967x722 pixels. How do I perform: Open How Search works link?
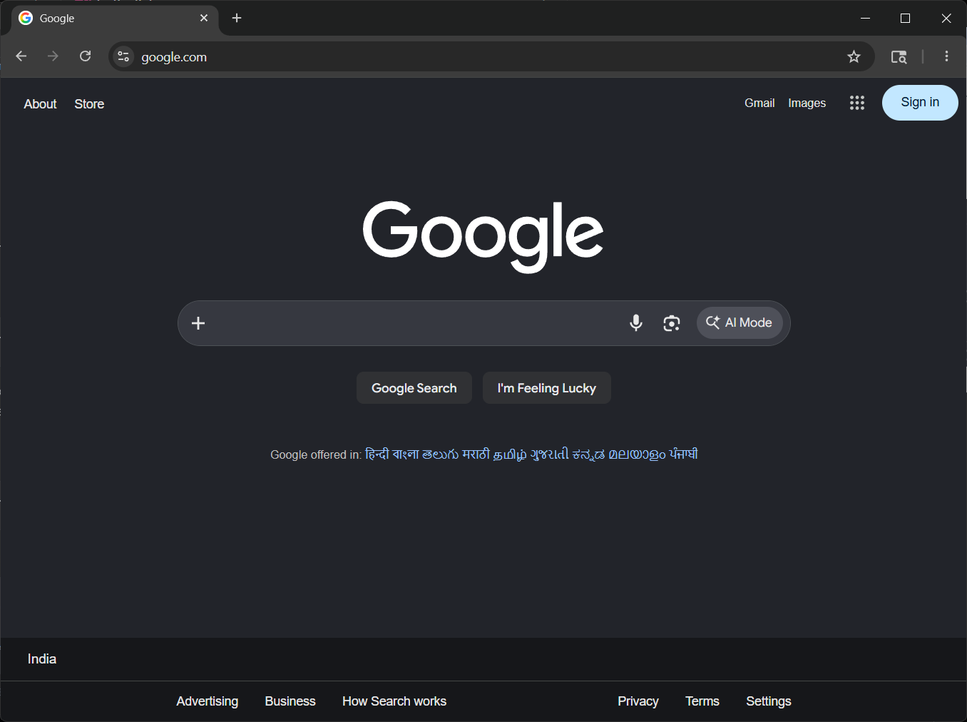394,701
